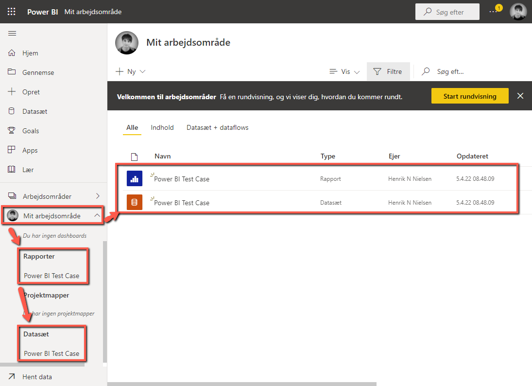This screenshot has height=386, width=532.
Task: Switch to the Alle tab
Action: (x=132, y=128)
